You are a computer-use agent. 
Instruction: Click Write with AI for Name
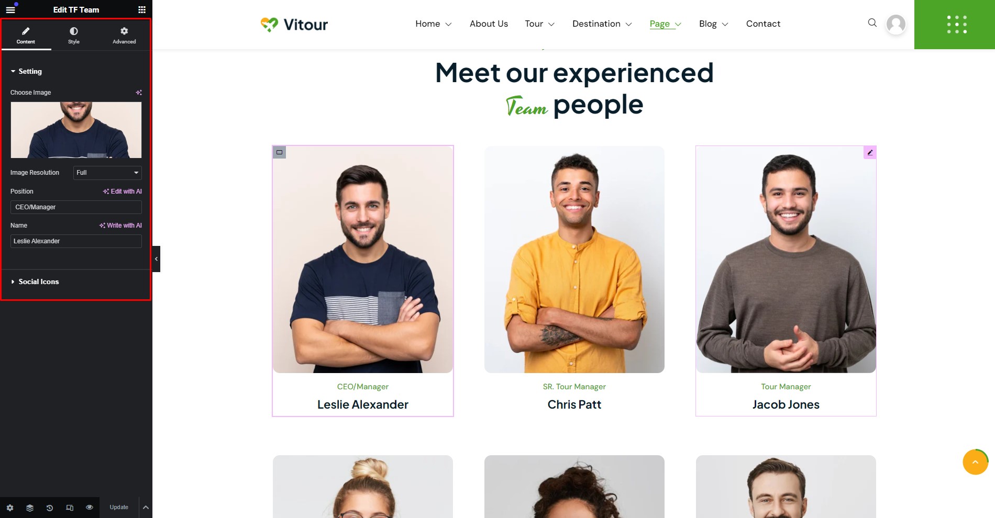point(120,226)
